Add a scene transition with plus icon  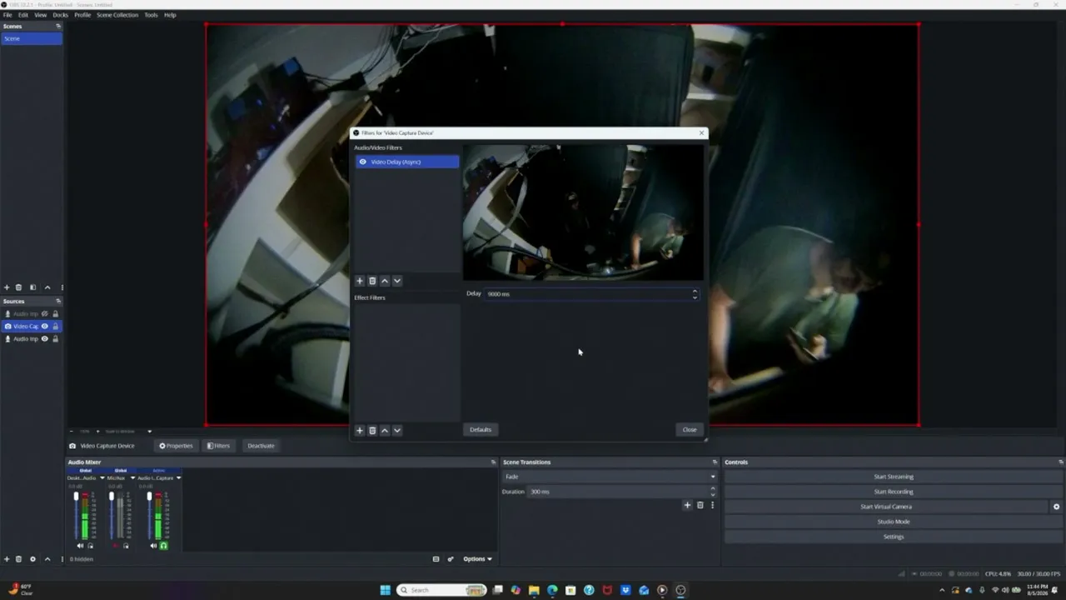[x=687, y=505]
